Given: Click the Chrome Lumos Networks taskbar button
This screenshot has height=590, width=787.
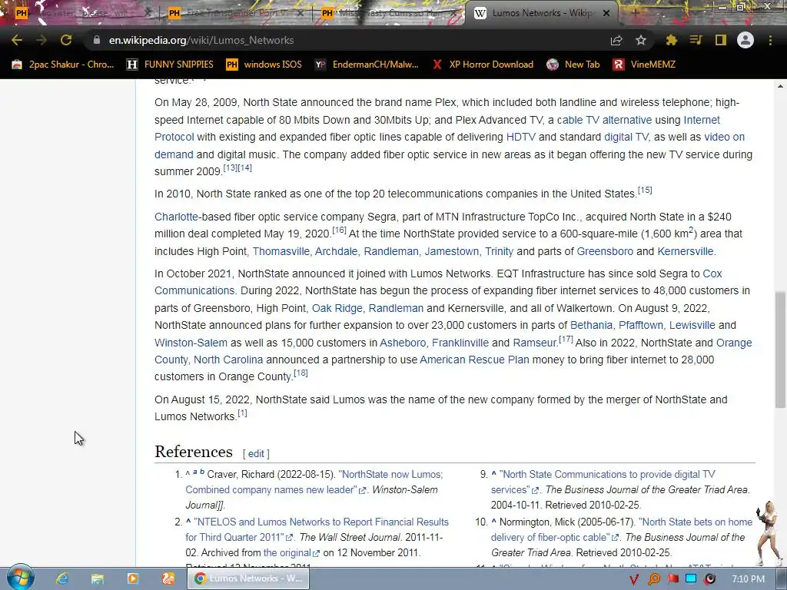Looking at the screenshot, I should click(249, 578).
